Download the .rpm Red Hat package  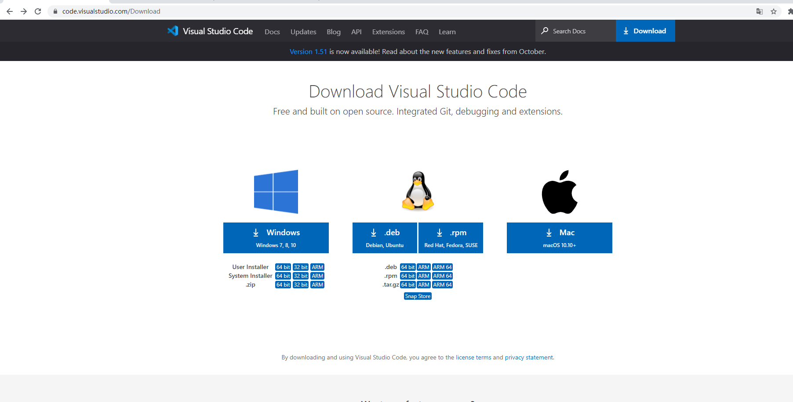point(451,238)
